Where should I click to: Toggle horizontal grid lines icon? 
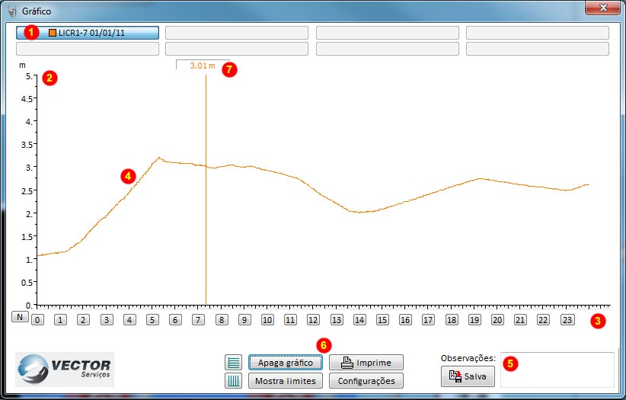[x=234, y=363]
